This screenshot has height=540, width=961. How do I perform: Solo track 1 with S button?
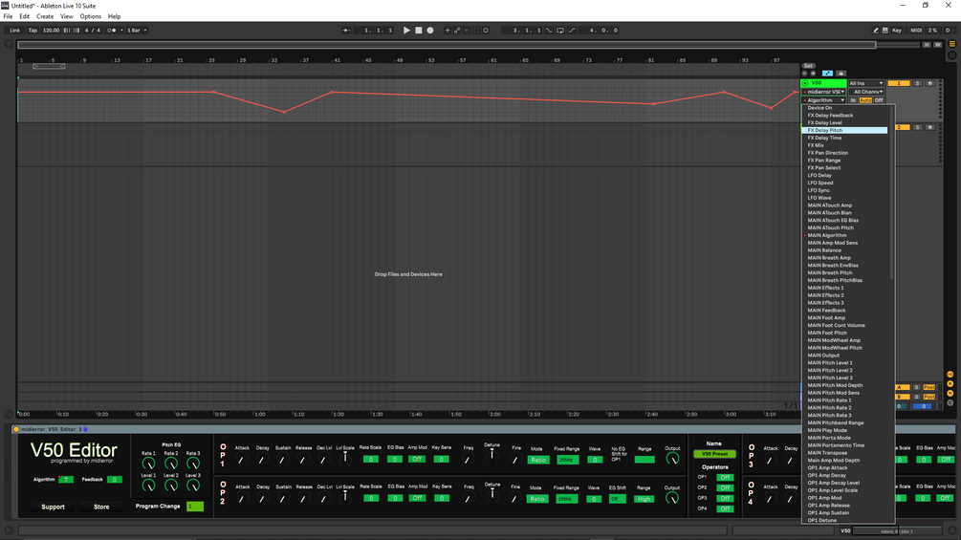point(917,83)
